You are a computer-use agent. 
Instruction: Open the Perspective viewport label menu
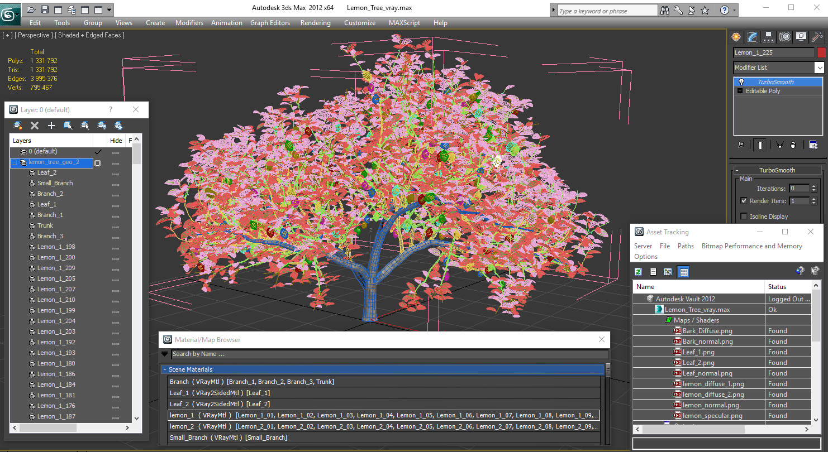point(34,35)
